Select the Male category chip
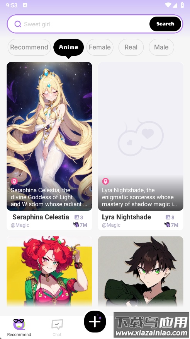 click(161, 47)
